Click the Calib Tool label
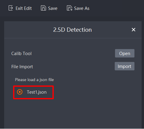 click(22, 54)
